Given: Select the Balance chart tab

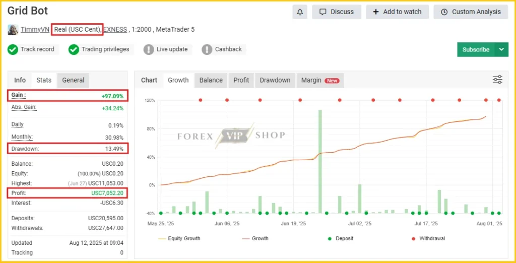Looking at the screenshot, I should coord(211,80).
